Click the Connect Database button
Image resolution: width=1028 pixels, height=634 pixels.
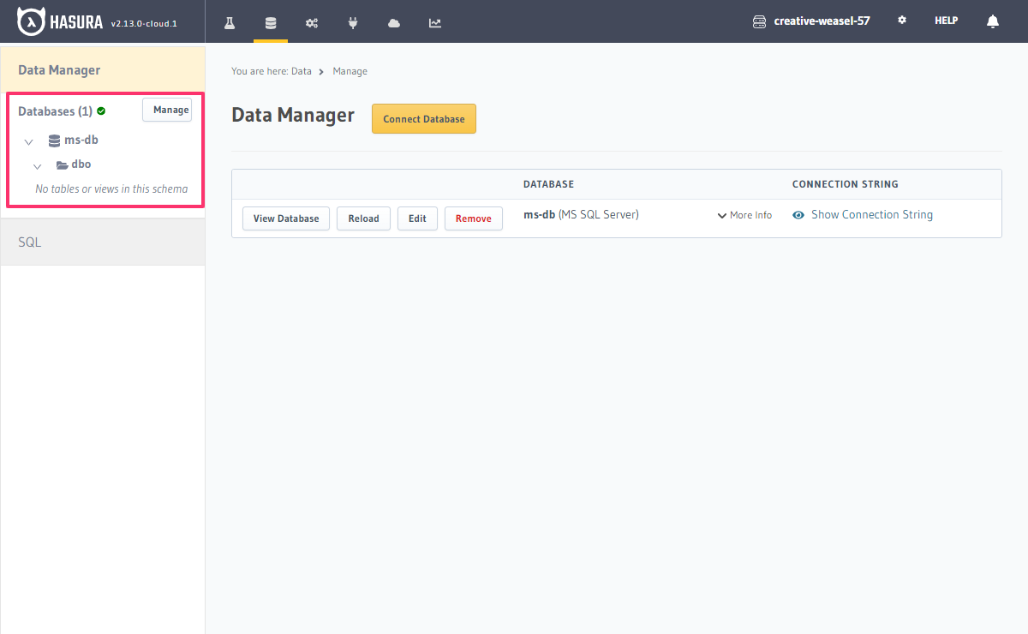[423, 118]
